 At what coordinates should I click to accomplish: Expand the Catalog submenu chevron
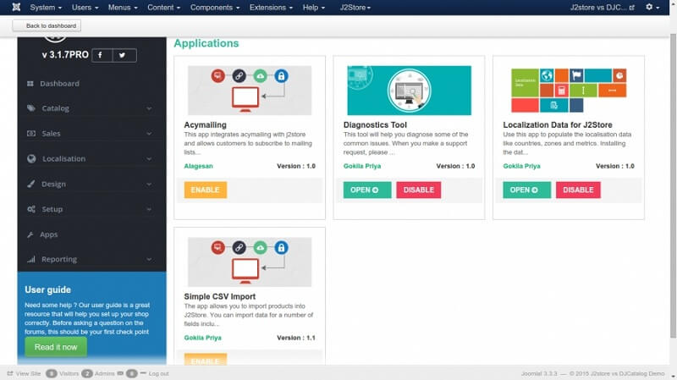click(149, 108)
